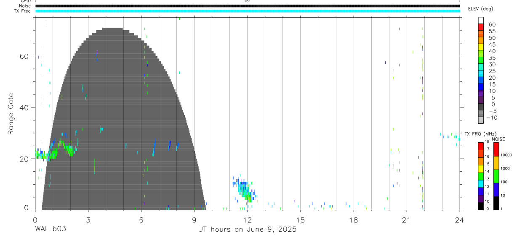The height and width of the screenshot is (238, 517).
Task: Click the orange segment of NOISE colorbar
Action: [x=496, y=163]
